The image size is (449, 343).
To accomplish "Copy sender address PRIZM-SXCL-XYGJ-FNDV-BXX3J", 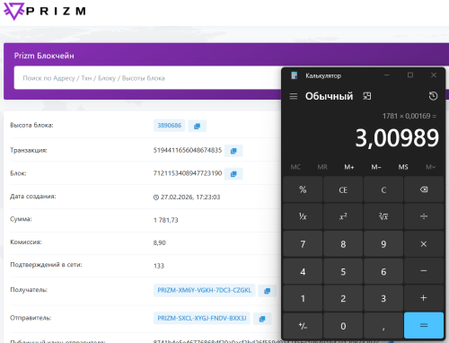I will 262,319.
